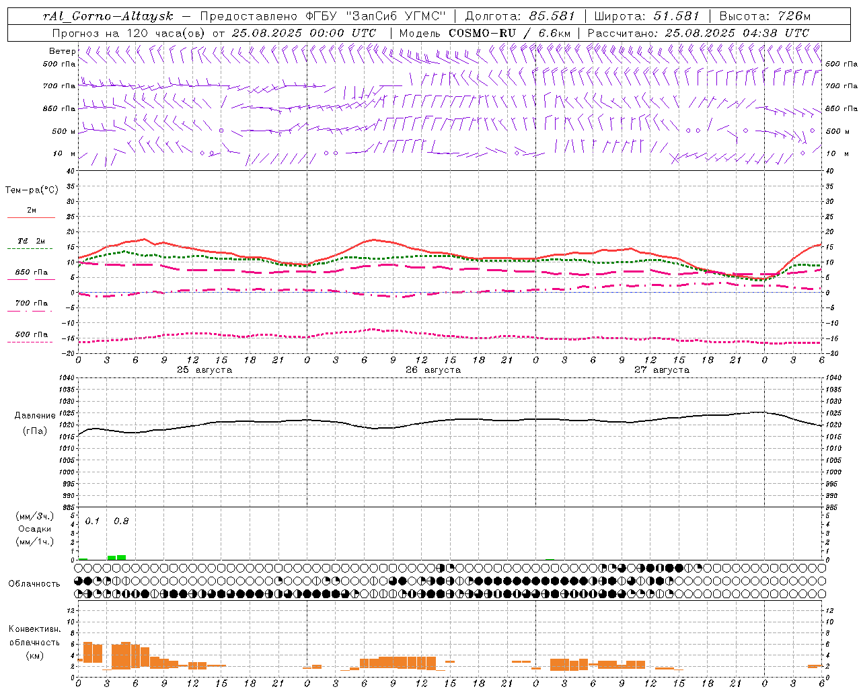Click the "Долгота: 85.581" header field
This screenshot has height=689, width=861.
click(520, 16)
